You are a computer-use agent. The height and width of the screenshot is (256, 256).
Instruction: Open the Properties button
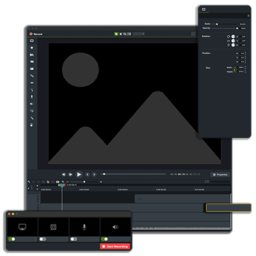pyautogui.click(x=220, y=175)
